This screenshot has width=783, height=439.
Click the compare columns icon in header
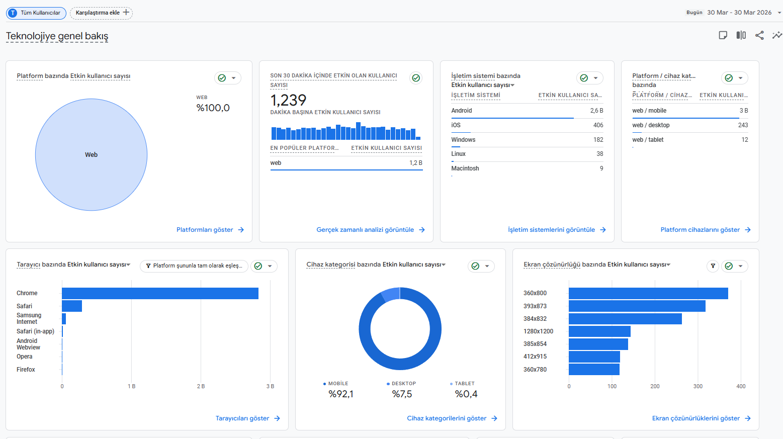741,35
